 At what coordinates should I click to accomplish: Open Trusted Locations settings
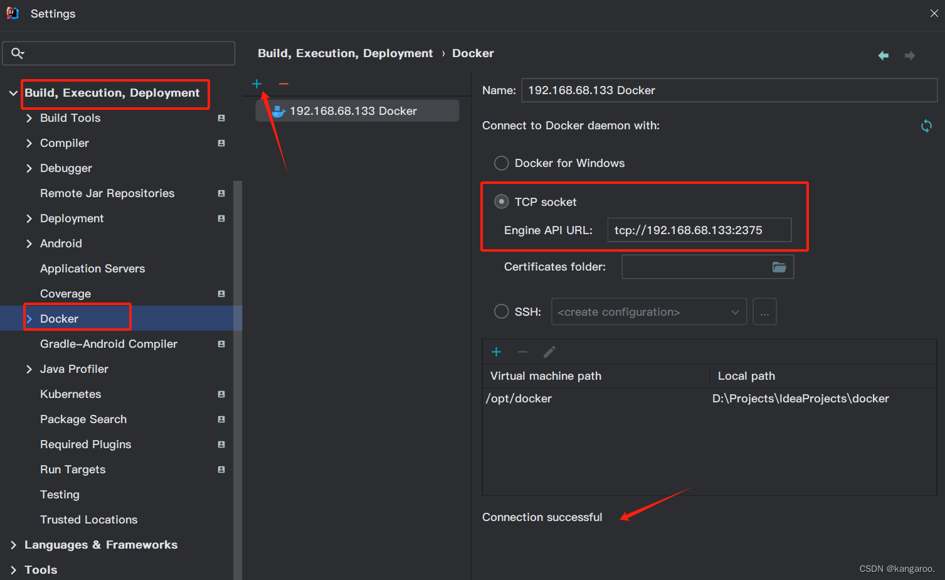(88, 520)
